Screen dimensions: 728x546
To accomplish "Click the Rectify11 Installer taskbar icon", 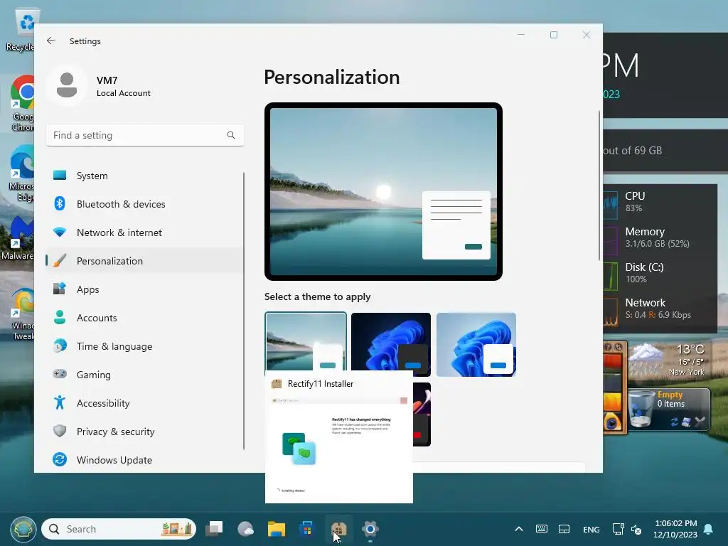I will click(x=339, y=529).
